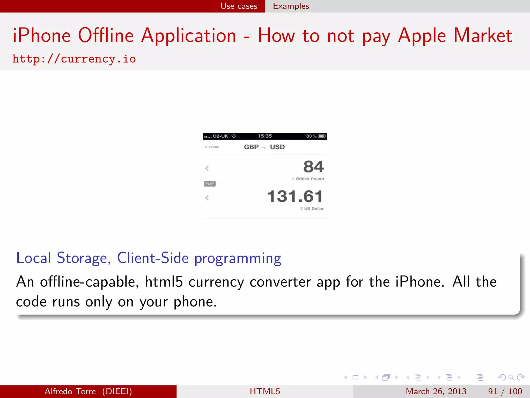This screenshot has height=398, width=530.
Task: Click the FLIP button in currency app
Action: (x=210, y=184)
